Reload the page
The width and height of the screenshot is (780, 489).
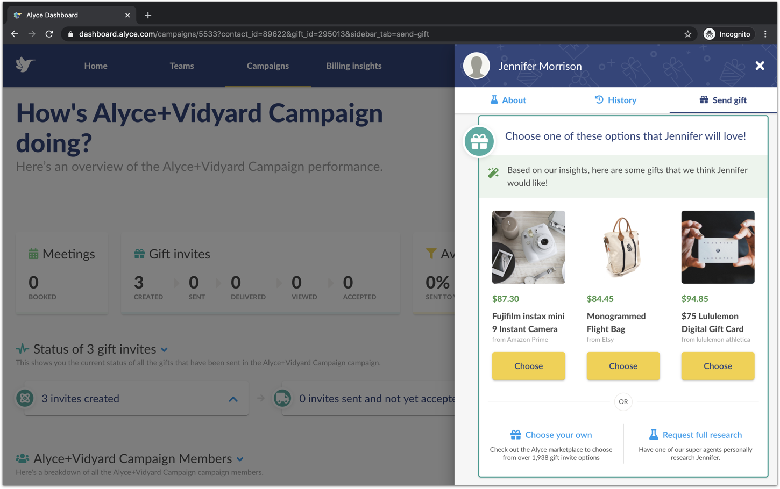[49, 34]
